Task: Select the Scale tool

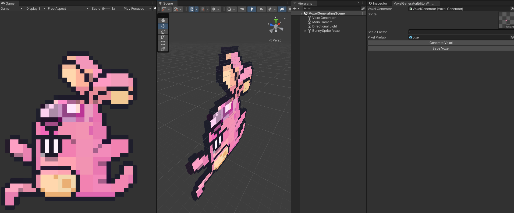Action: (x=163, y=37)
